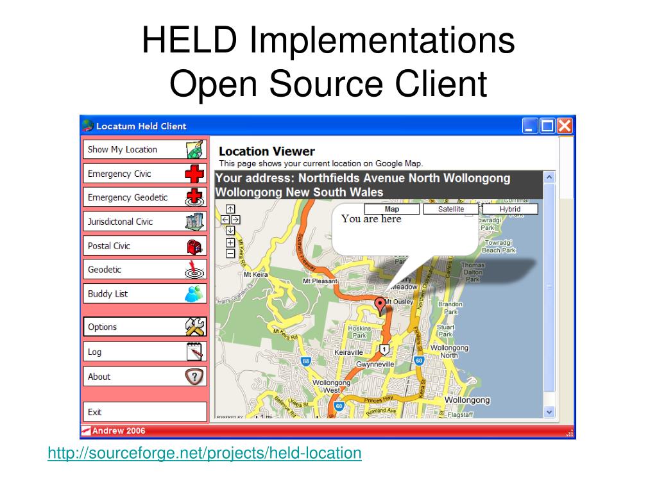The image size is (657, 492).
Task: Pan the map right with the arrow
Action: point(235,220)
